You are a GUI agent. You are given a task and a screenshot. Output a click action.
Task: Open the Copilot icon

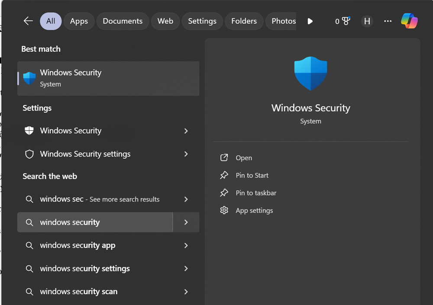coord(409,21)
